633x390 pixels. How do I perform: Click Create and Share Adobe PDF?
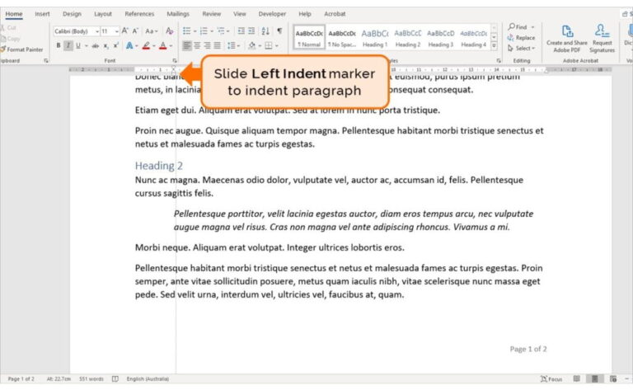pyautogui.click(x=567, y=39)
